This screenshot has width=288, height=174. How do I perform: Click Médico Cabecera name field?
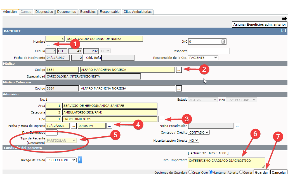point(128,88)
